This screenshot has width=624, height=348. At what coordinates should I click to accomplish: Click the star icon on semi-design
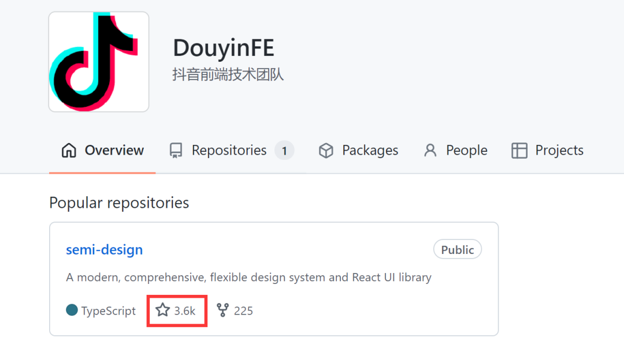163,310
